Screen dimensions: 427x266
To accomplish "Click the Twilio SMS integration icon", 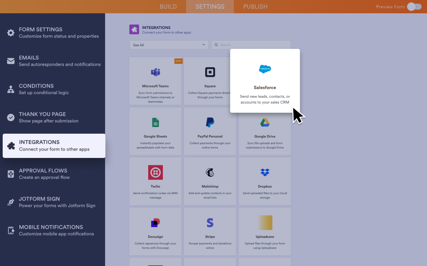I will 155,172.
